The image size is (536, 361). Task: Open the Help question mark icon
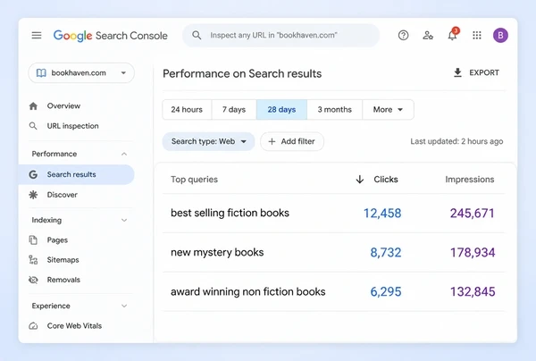[x=404, y=35]
